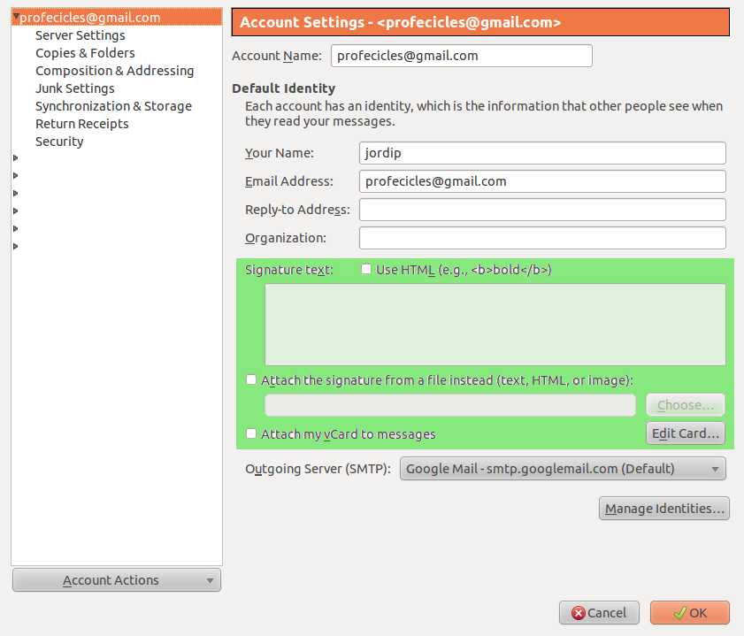Open Copies & Folders settings
This screenshot has width=744, height=636.
coord(85,53)
